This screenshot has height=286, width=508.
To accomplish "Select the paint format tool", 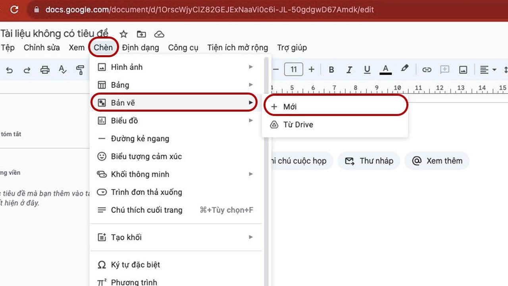I will pos(80,70).
